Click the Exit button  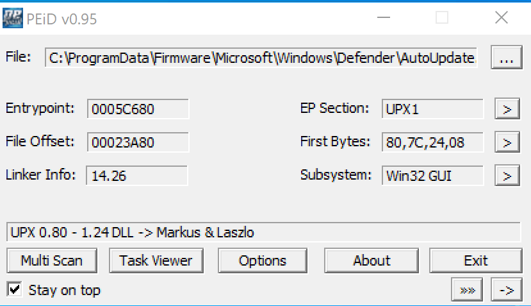pos(475,260)
